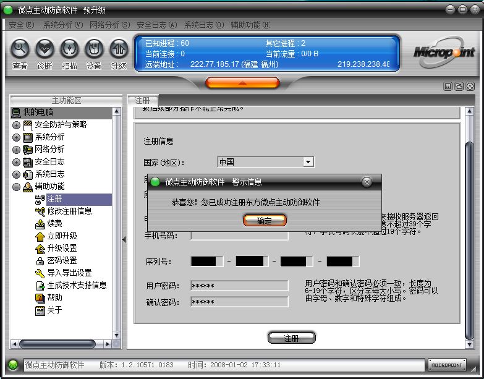Close the 警示信息 dialog with the X
Image resolution: width=484 pixels, height=379 pixels.
click(x=367, y=182)
